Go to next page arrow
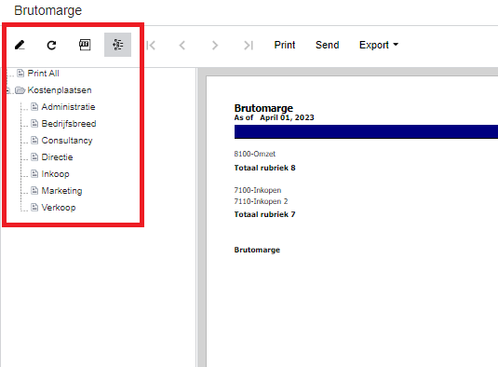The image size is (498, 367). pos(215,45)
